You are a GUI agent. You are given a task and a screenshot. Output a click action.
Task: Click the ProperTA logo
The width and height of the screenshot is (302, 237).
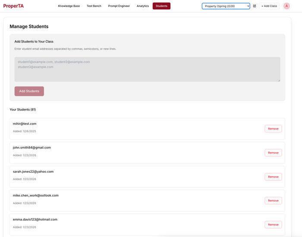13,6
